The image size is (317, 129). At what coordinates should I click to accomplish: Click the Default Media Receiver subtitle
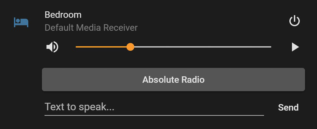91,28
